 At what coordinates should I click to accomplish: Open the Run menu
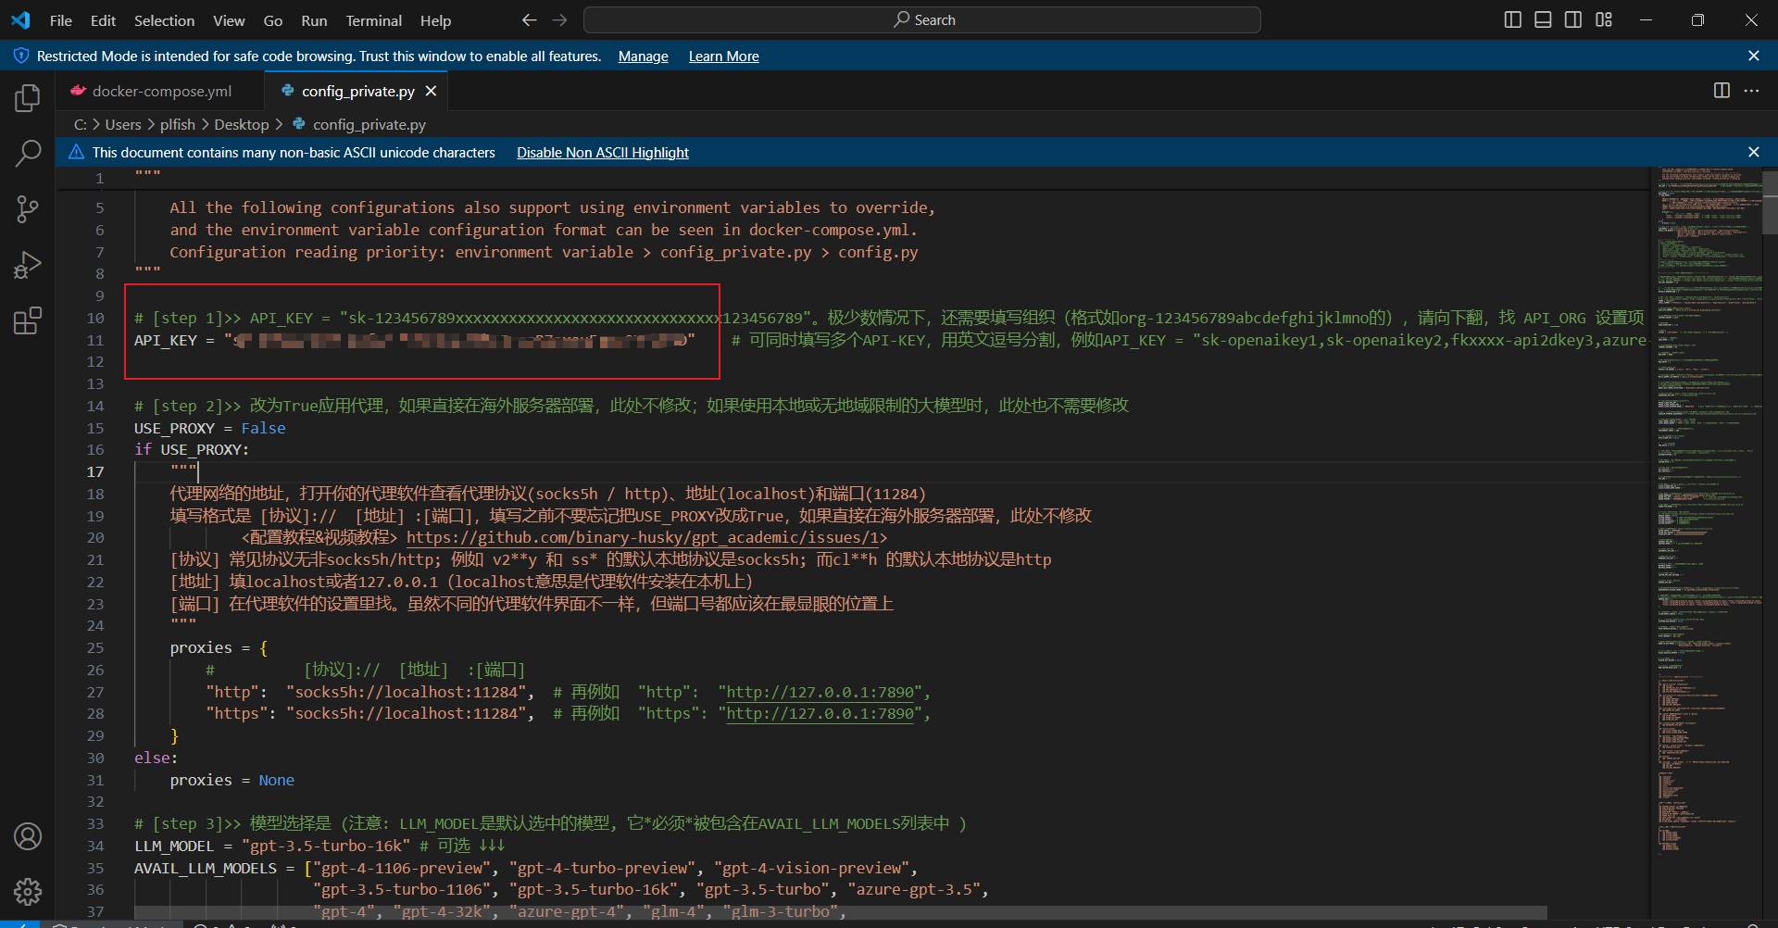pos(314,20)
